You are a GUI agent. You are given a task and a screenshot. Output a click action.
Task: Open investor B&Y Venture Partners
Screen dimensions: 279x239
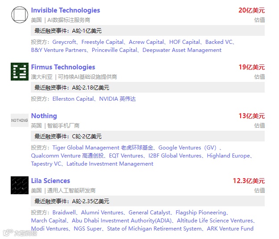59,50
